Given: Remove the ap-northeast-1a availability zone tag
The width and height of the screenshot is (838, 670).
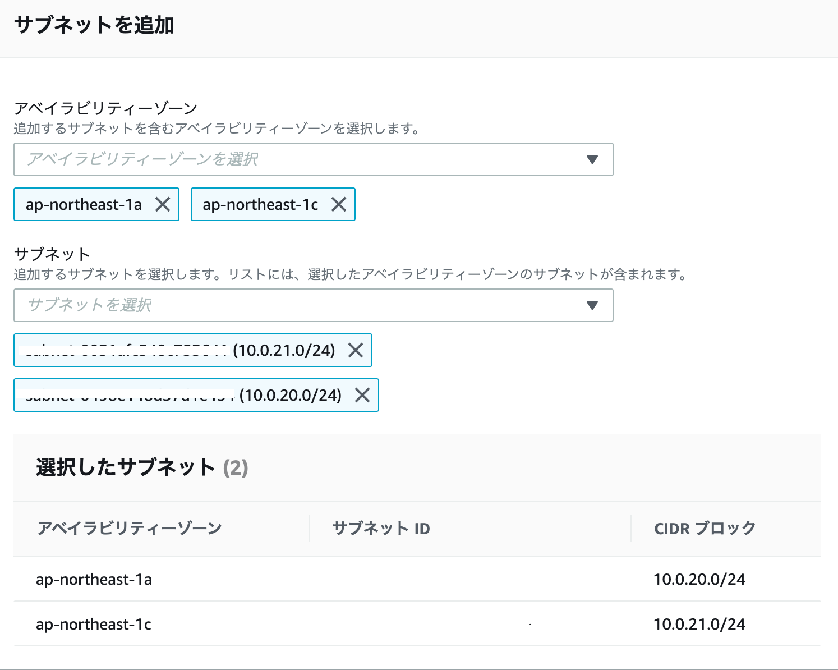Looking at the screenshot, I should point(162,204).
